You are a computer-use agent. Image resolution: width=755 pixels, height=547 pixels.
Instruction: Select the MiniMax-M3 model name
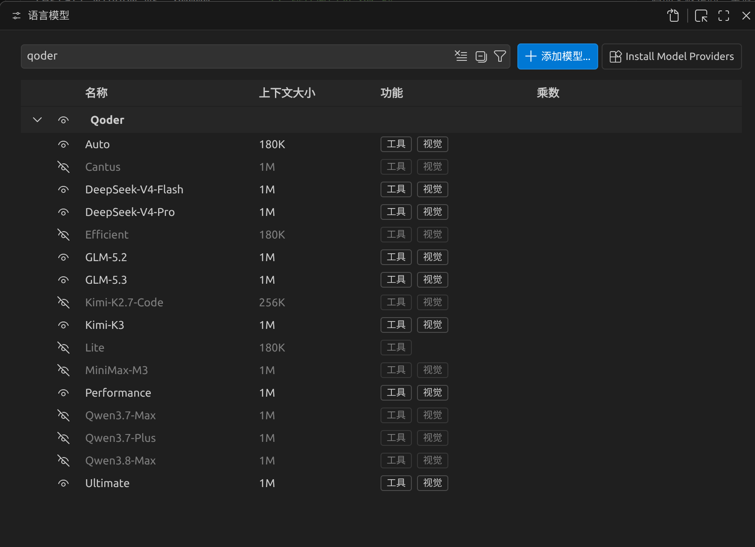pos(116,371)
